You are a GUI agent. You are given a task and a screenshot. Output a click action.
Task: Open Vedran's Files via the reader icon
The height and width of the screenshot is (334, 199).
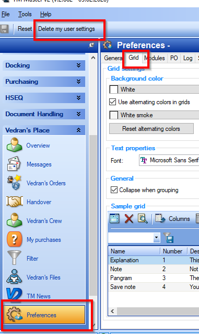pos(14,276)
